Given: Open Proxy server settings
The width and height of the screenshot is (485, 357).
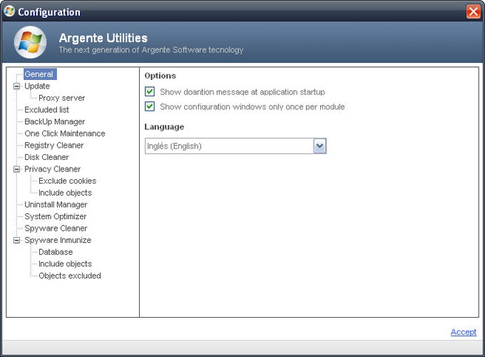Looking at the screenshot, I should tap(61, 98).
